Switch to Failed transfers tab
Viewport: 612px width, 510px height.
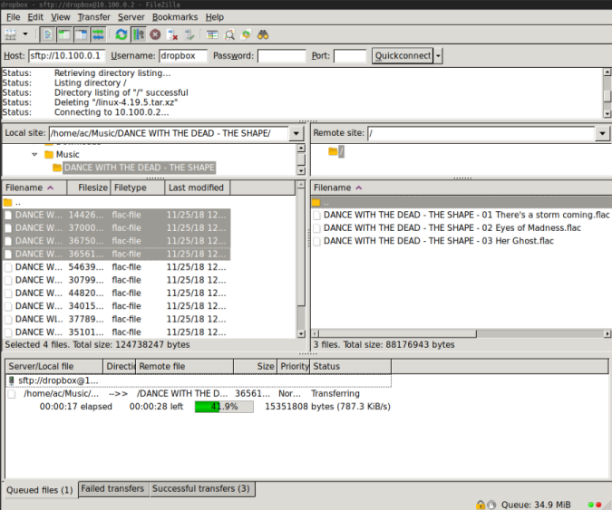pos(112,488)
